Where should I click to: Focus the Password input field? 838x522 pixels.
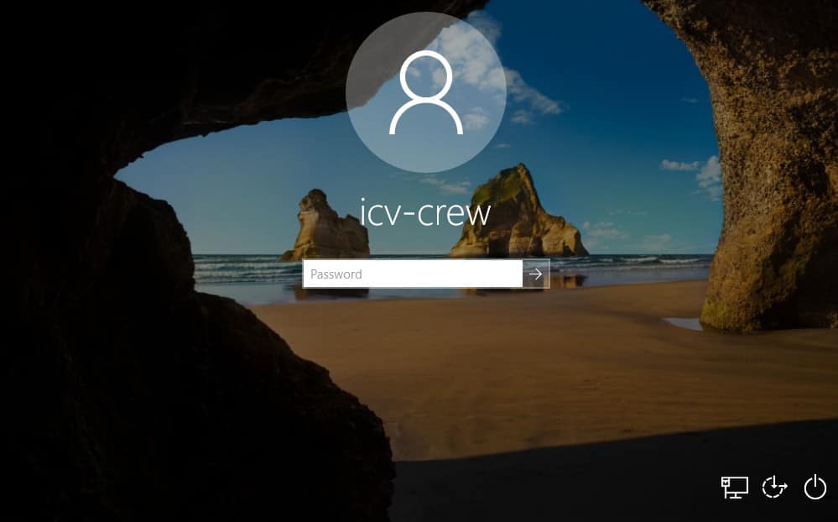pyautogui.click(x=413, y=274)
